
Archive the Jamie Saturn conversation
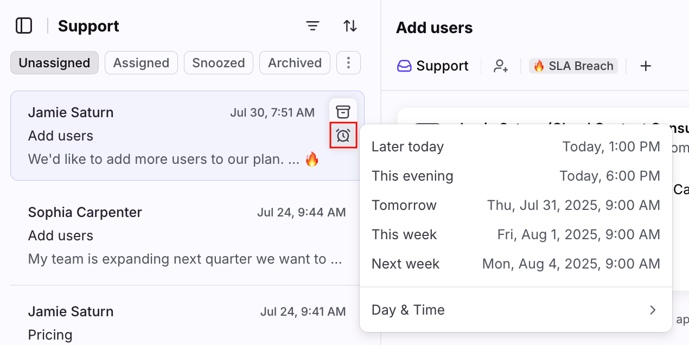(342, 112)
